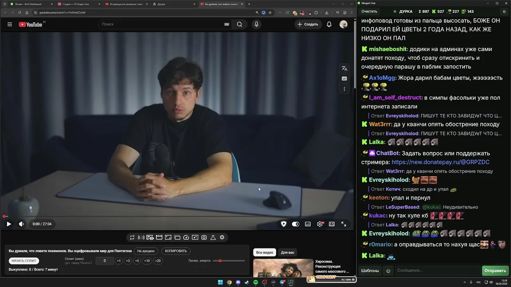Select the 'Для вас' chip

[x=287, y=253]
